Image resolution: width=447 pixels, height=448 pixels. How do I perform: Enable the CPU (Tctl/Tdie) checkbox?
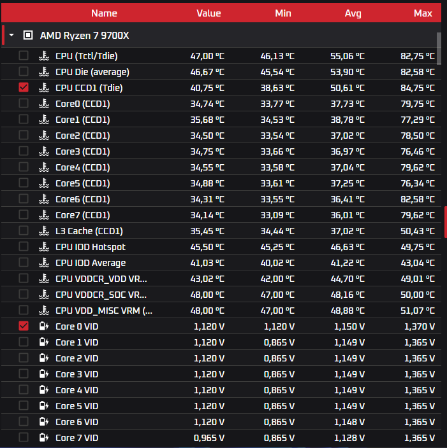24,55
